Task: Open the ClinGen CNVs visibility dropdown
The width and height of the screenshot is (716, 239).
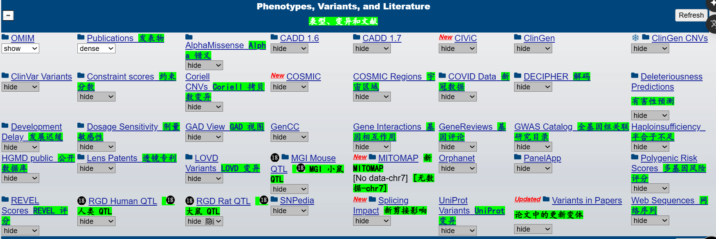Action: coord(650,49)
